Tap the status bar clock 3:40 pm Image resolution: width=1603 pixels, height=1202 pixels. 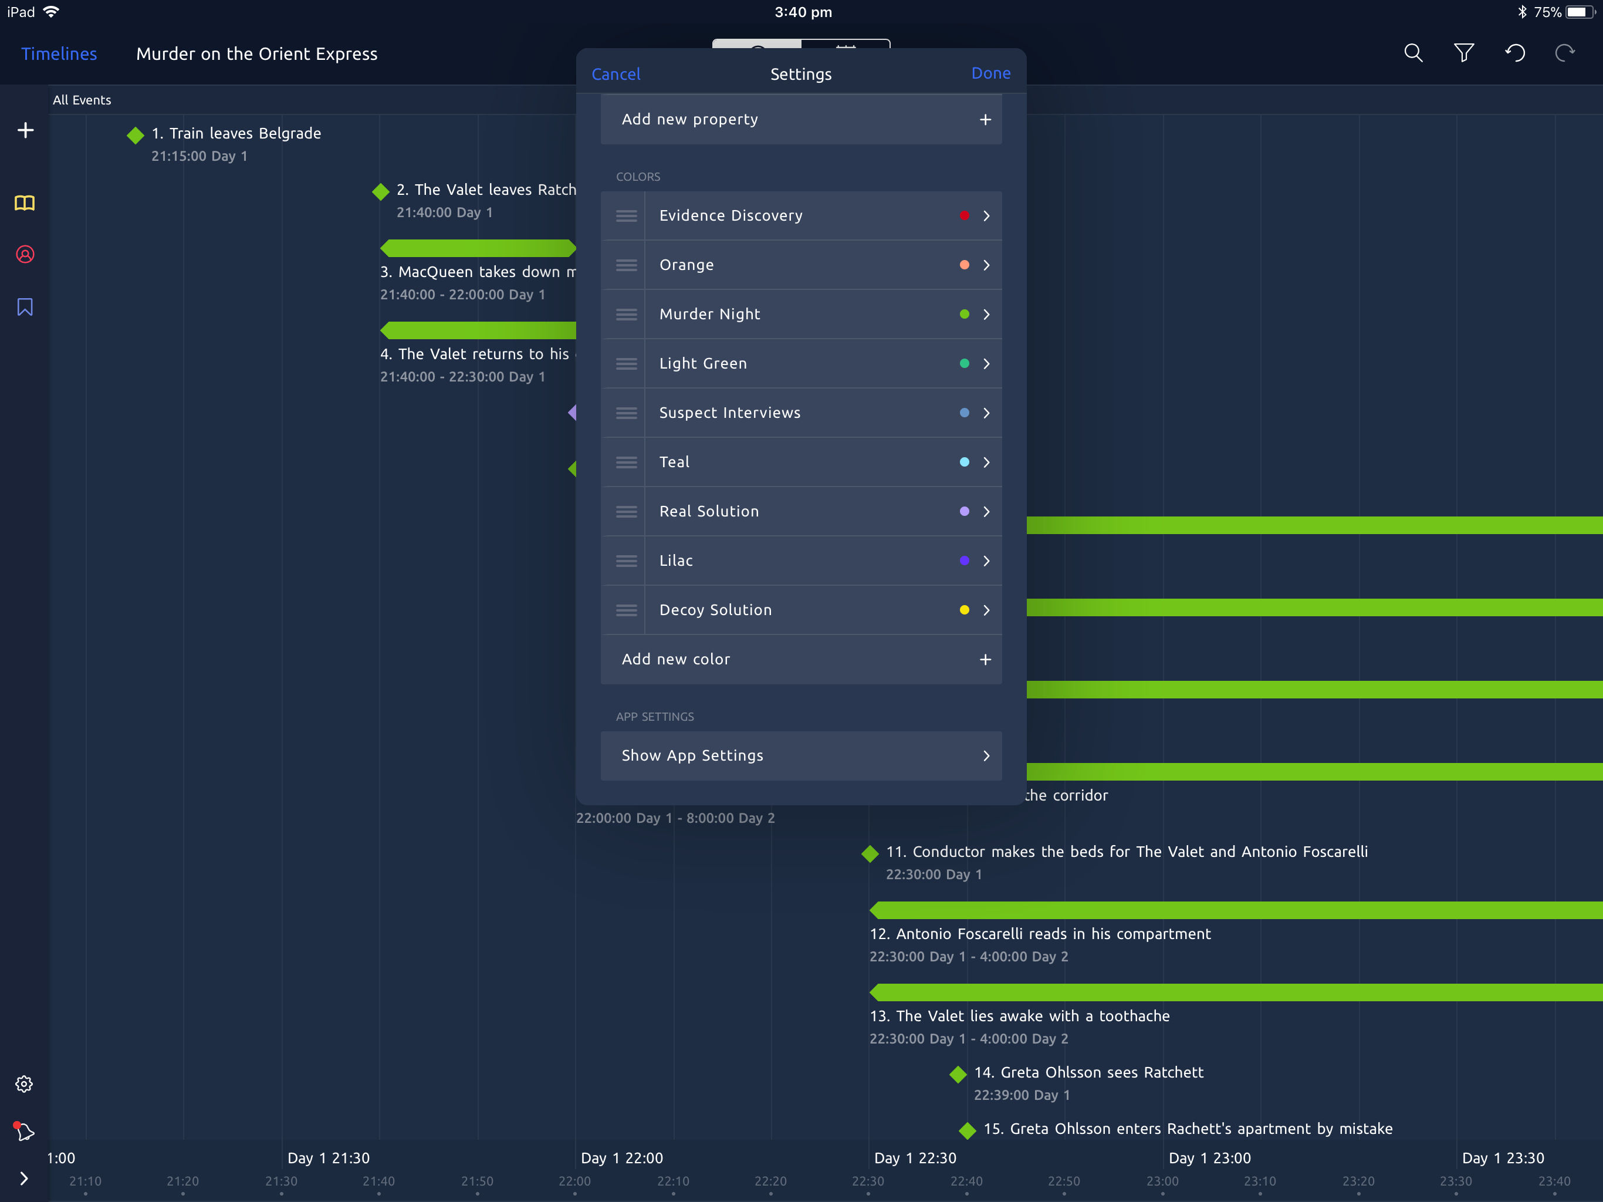point(803,12)
